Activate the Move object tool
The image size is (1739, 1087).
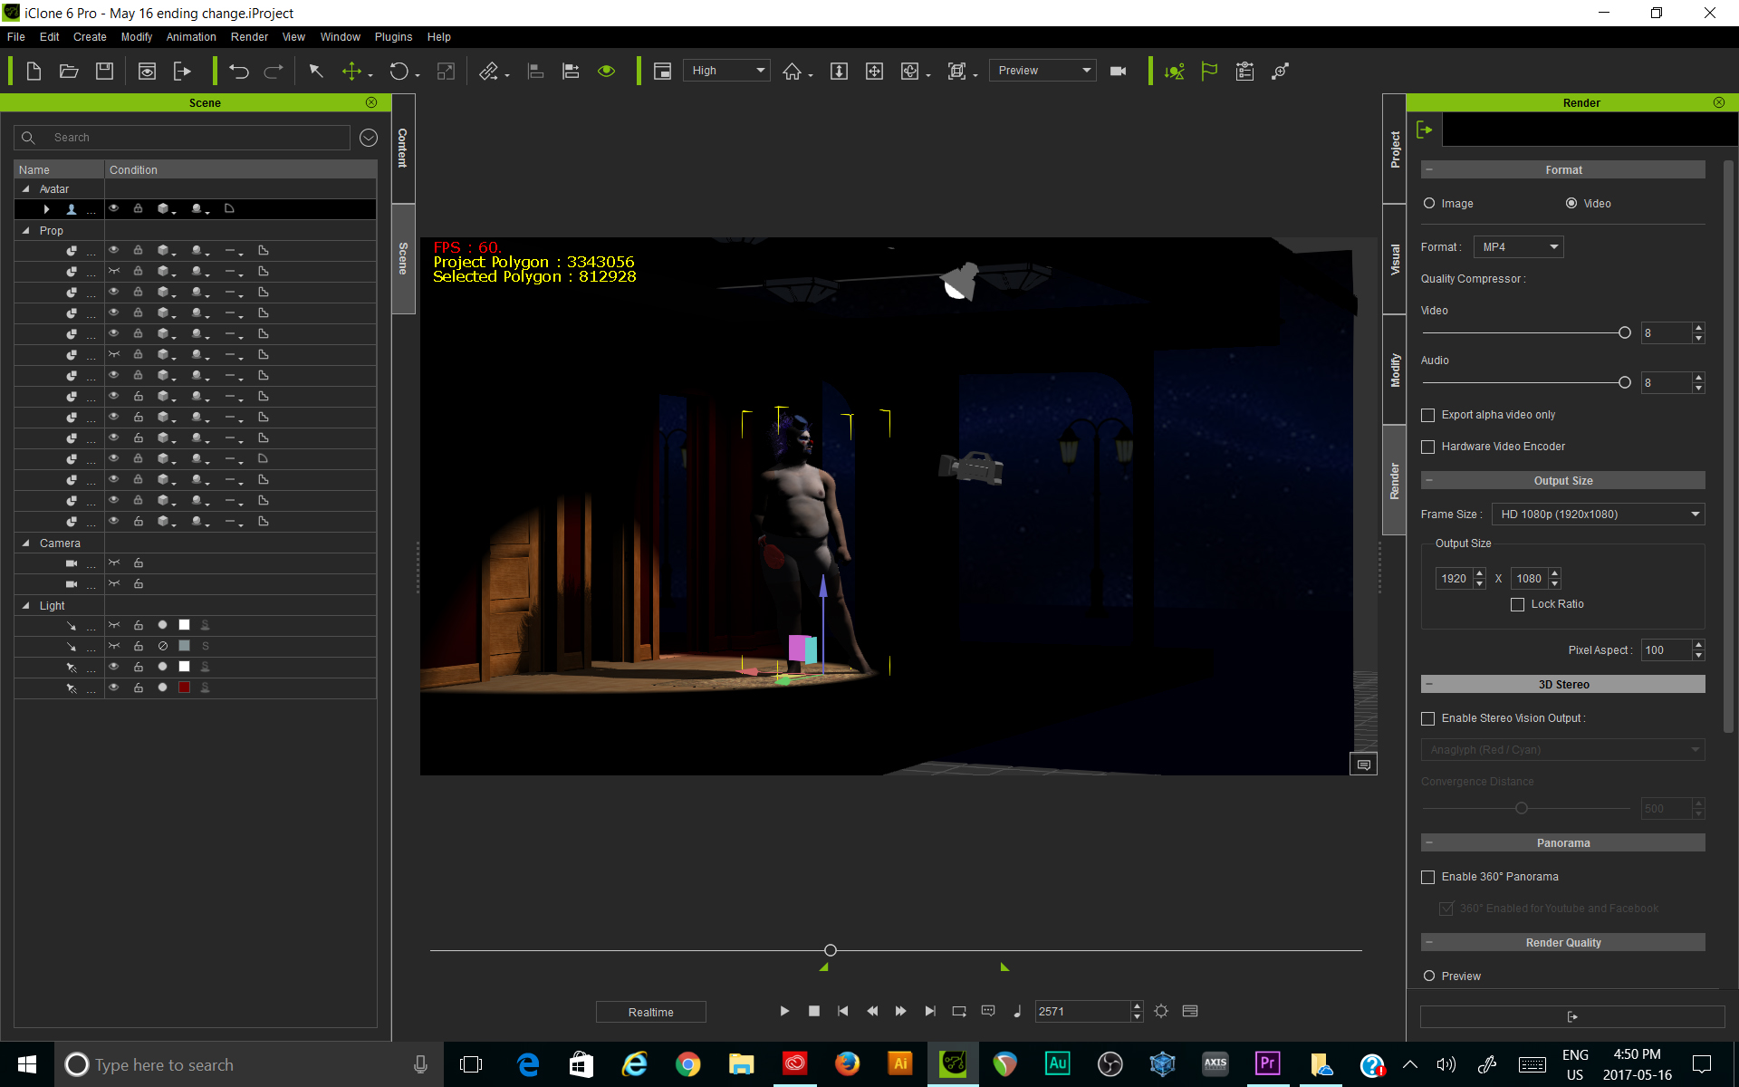pyautogui.click(x=351, y=71)
